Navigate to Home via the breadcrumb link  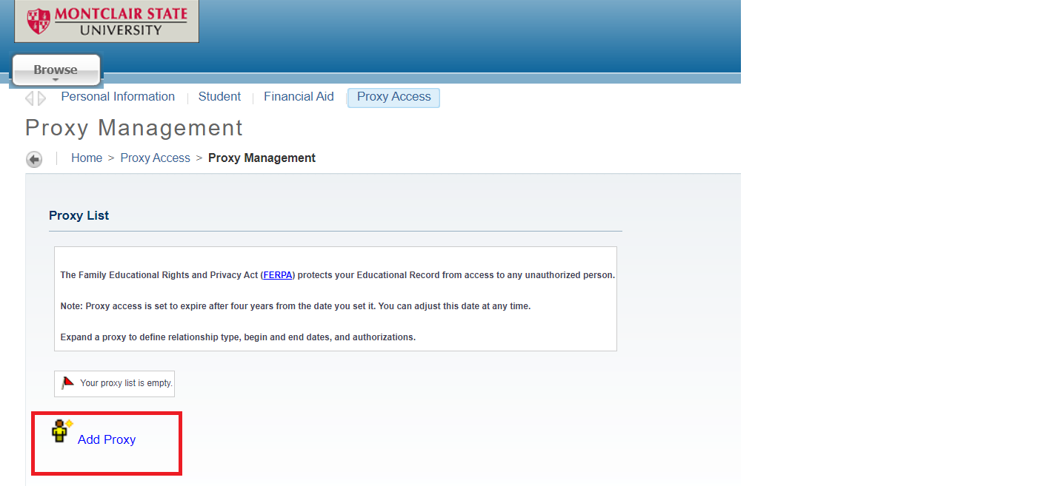click(x=87, y=158)
